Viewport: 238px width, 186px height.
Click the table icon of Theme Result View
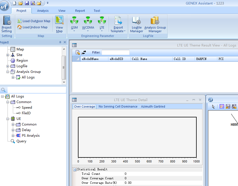(x=74, y=45)
